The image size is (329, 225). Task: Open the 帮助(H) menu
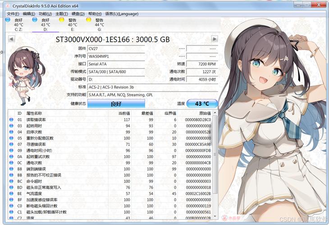click(95, 14)
